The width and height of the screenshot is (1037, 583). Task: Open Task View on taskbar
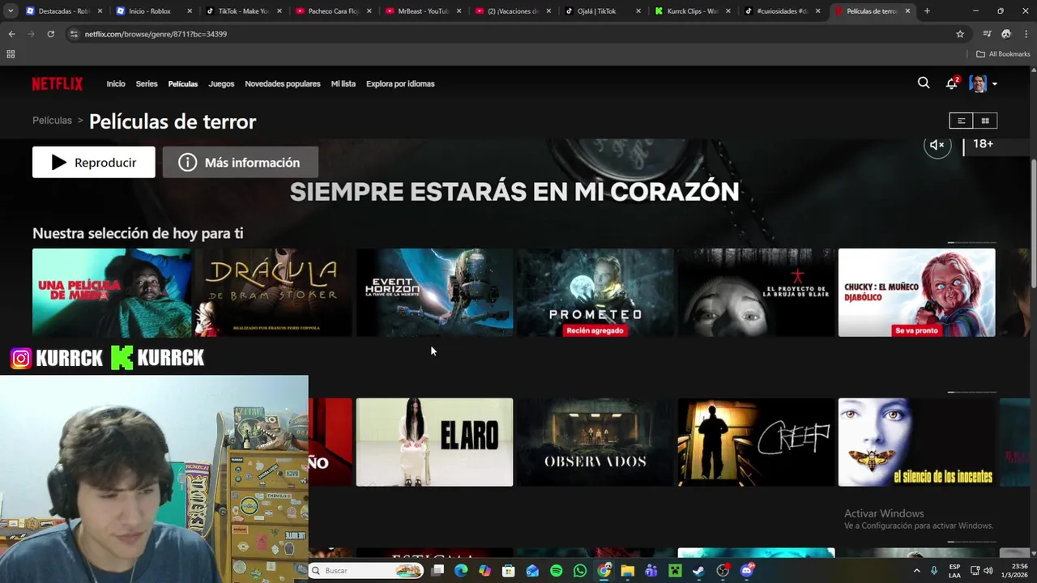click(x=437, y=571)
